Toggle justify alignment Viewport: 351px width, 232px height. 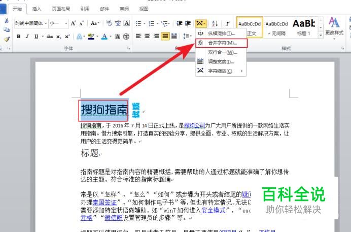coord(165,36)
